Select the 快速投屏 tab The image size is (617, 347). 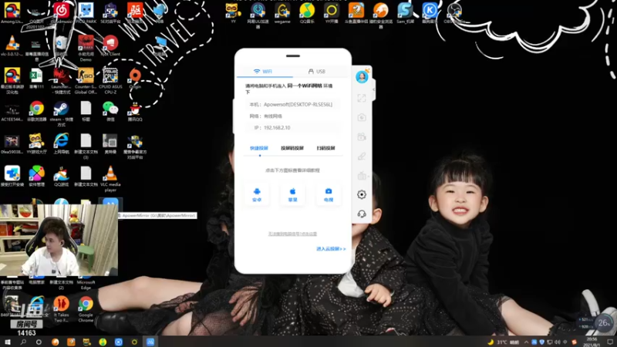259,148
